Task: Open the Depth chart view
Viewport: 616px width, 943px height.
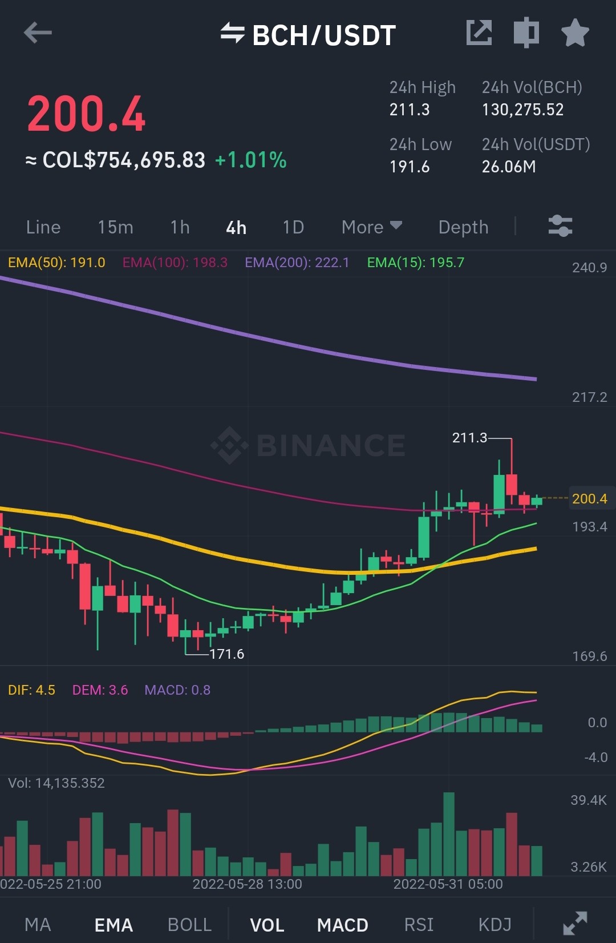Action: click(x=463, y=227)
